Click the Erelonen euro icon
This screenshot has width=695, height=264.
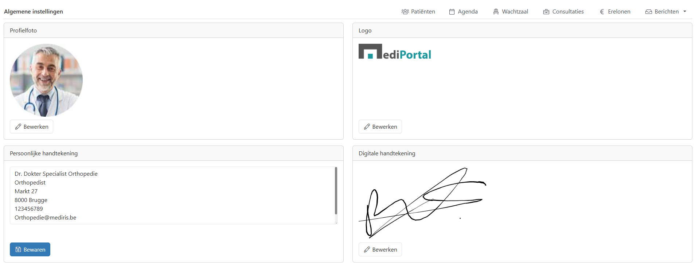pos(602,12)
